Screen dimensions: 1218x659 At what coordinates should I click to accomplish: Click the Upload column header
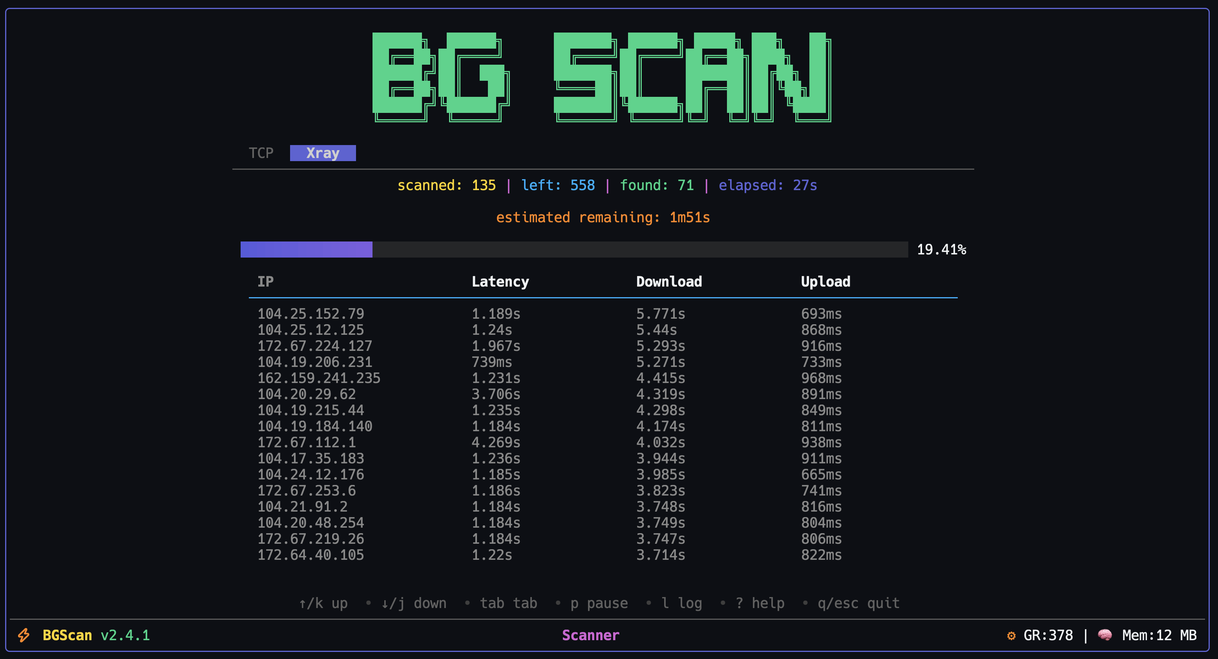tap(825, 281)
